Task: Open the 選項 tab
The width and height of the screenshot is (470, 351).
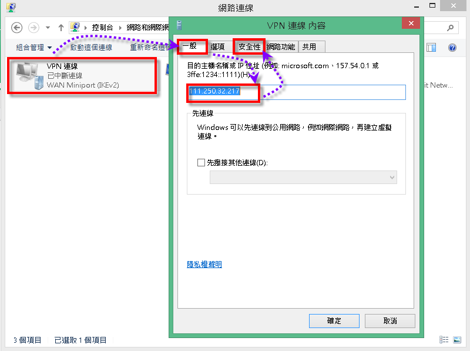Action: point(217,46)
